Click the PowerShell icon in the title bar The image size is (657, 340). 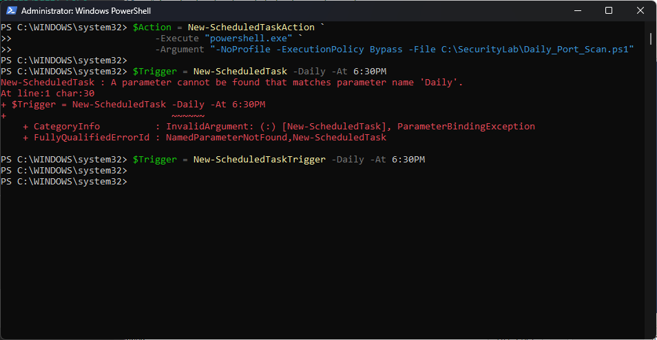[x=10, y=11]
